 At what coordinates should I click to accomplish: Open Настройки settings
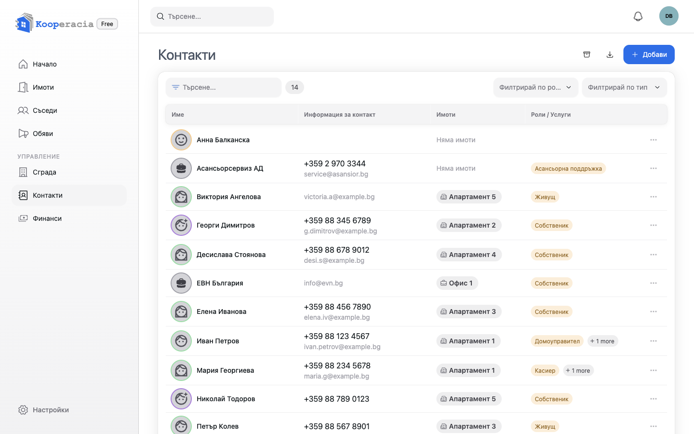[69, 410]
